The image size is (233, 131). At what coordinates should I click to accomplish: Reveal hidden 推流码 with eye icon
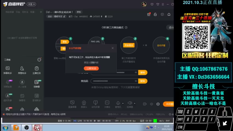point(136,81)
